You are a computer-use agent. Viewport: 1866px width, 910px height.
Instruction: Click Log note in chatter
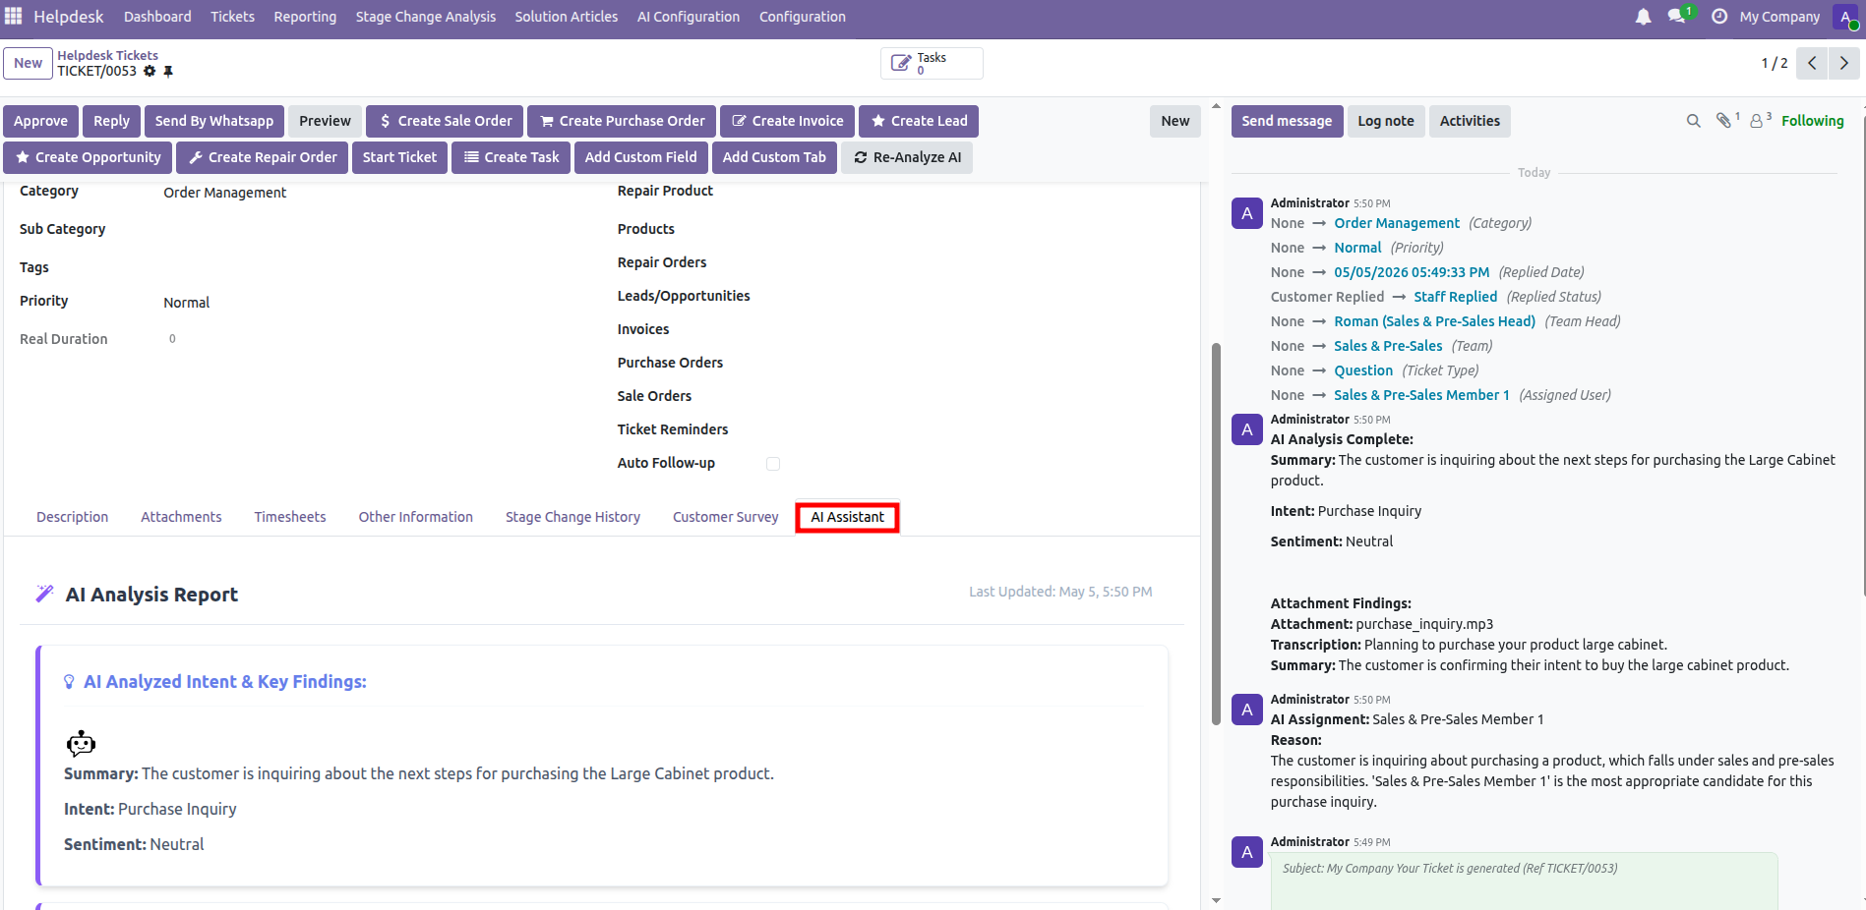tap(1385, 121)
